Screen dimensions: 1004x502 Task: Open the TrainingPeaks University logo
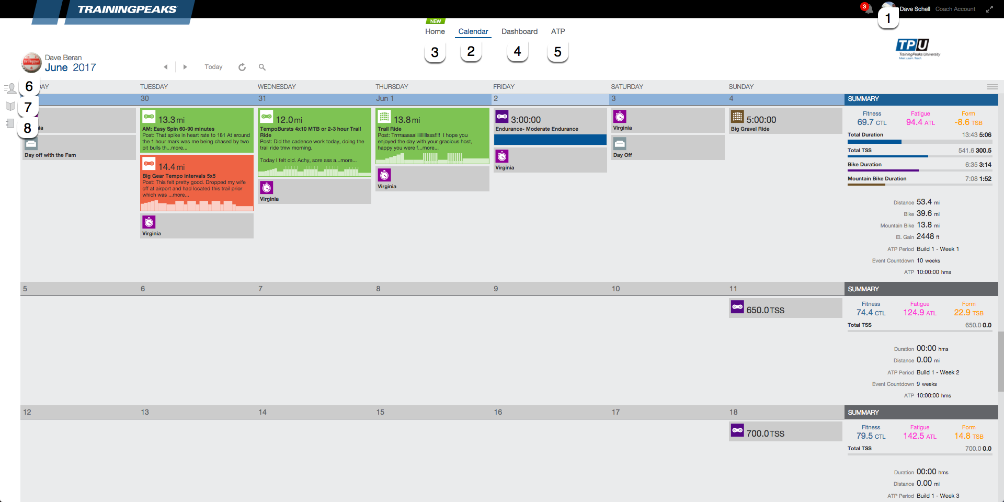919,49
